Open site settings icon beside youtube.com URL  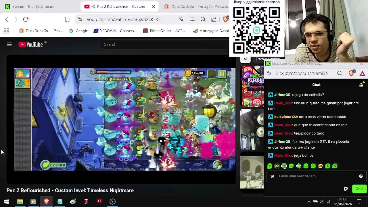[x=80, y=19]
